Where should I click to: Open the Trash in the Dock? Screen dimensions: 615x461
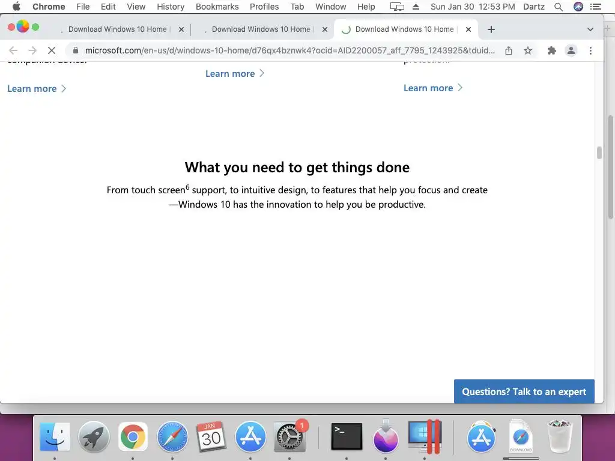(x=560, y=436)
